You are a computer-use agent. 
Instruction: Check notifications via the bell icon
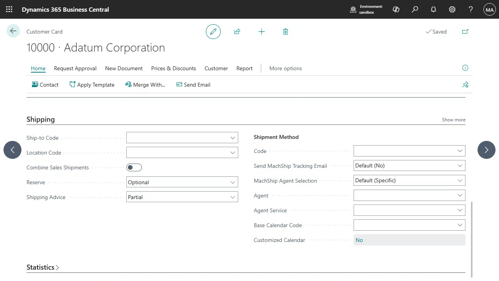point(433,9)
